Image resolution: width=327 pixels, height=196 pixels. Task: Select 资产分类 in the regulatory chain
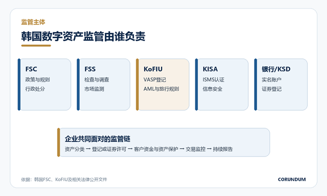click(74, 149)
